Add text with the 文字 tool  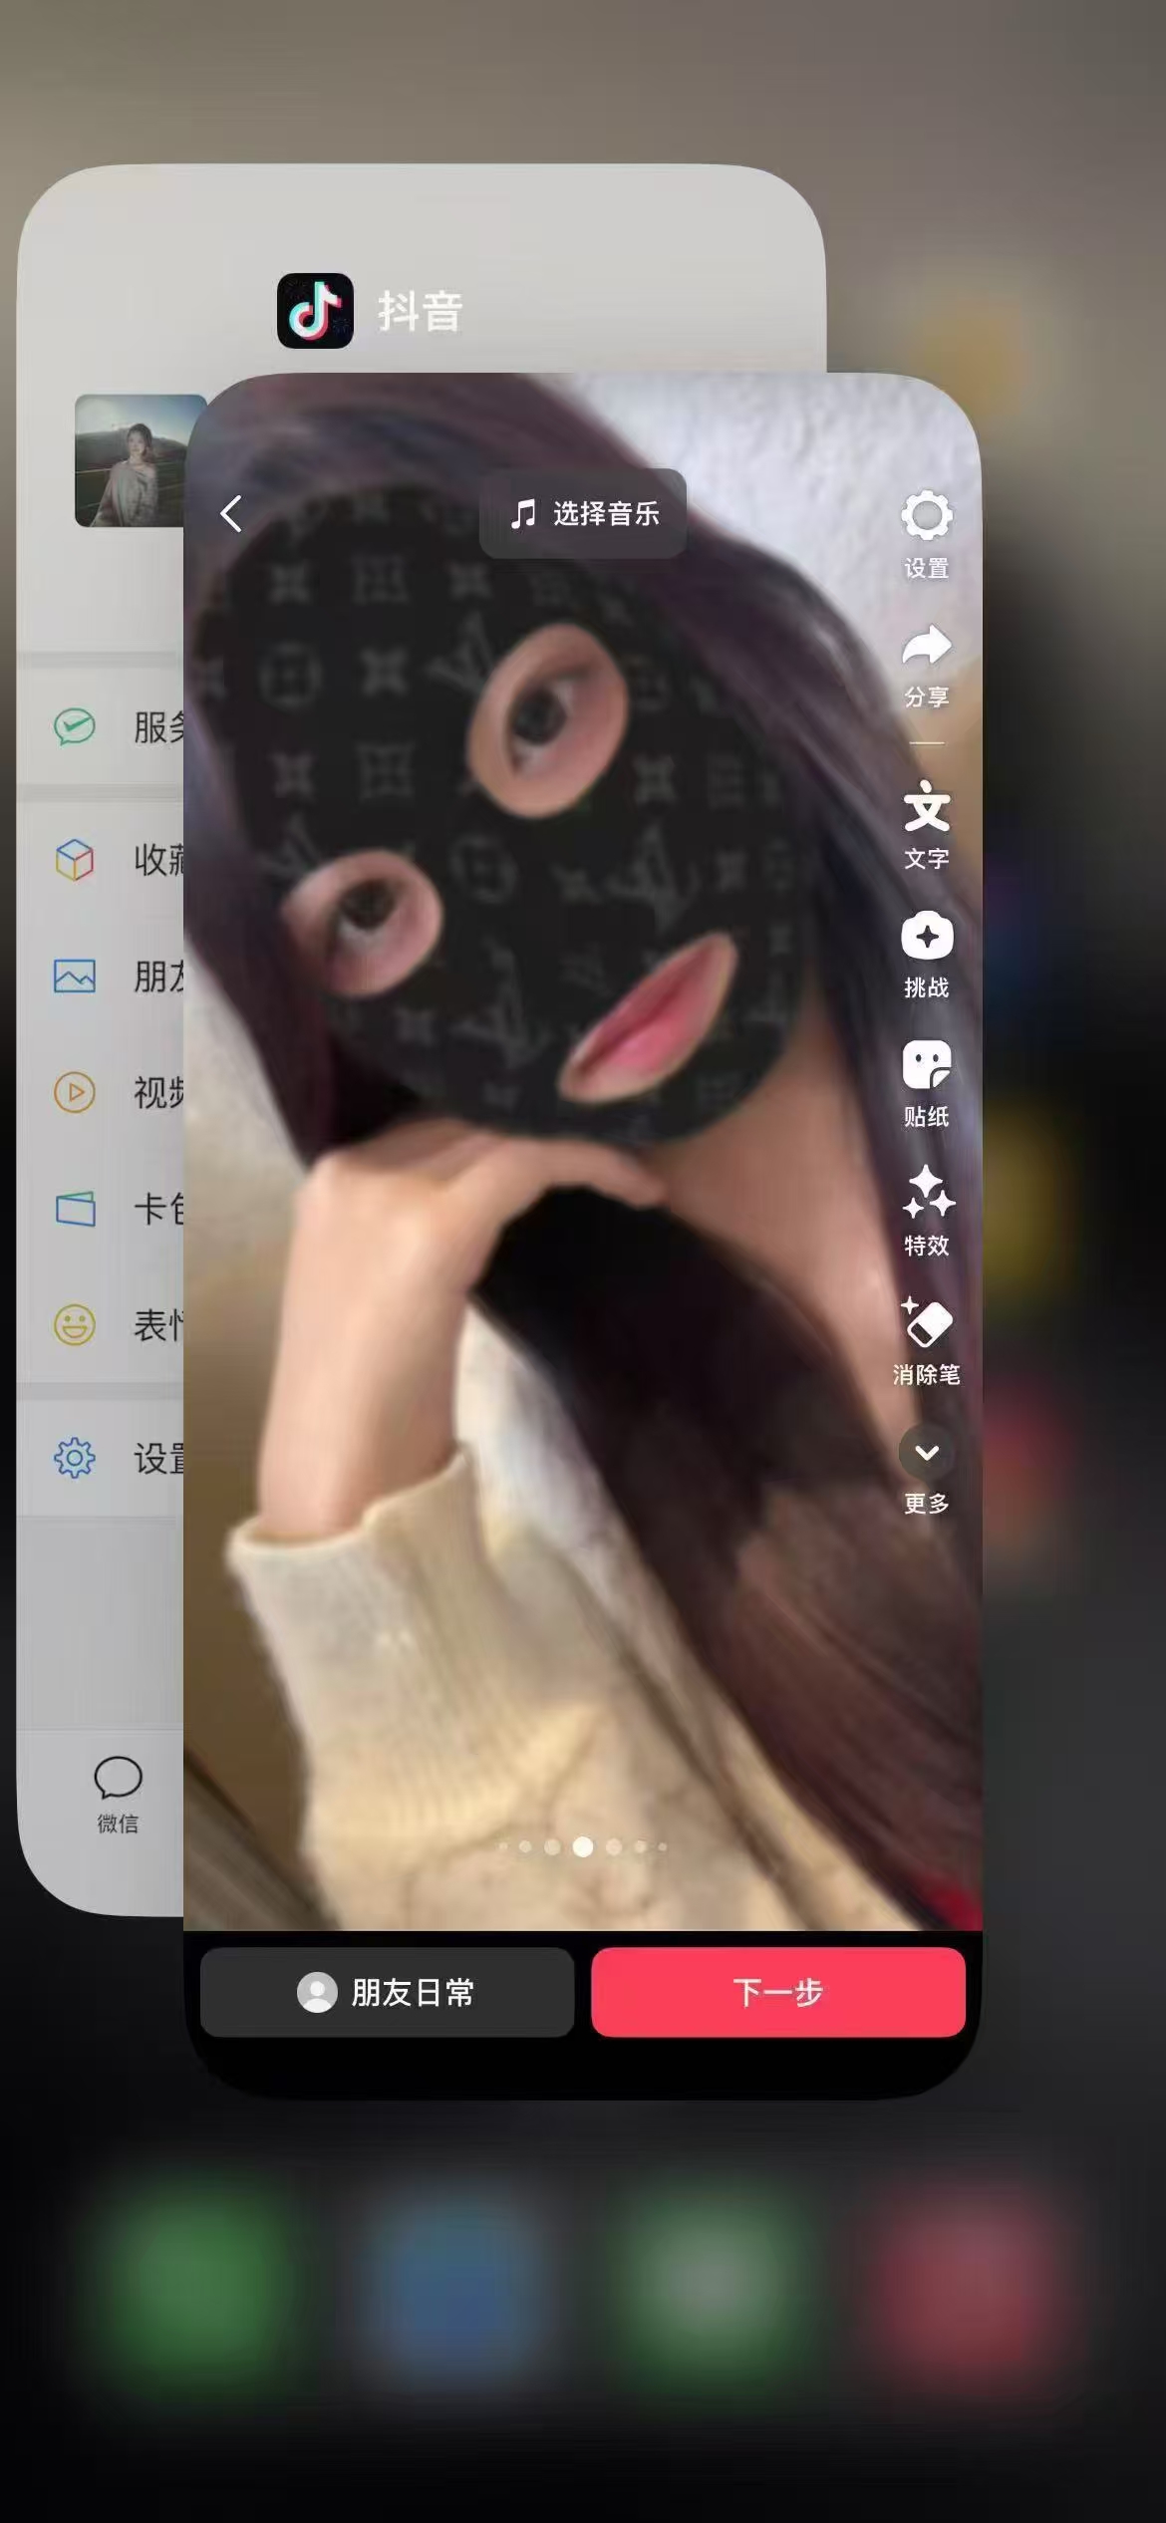point(927,806)
